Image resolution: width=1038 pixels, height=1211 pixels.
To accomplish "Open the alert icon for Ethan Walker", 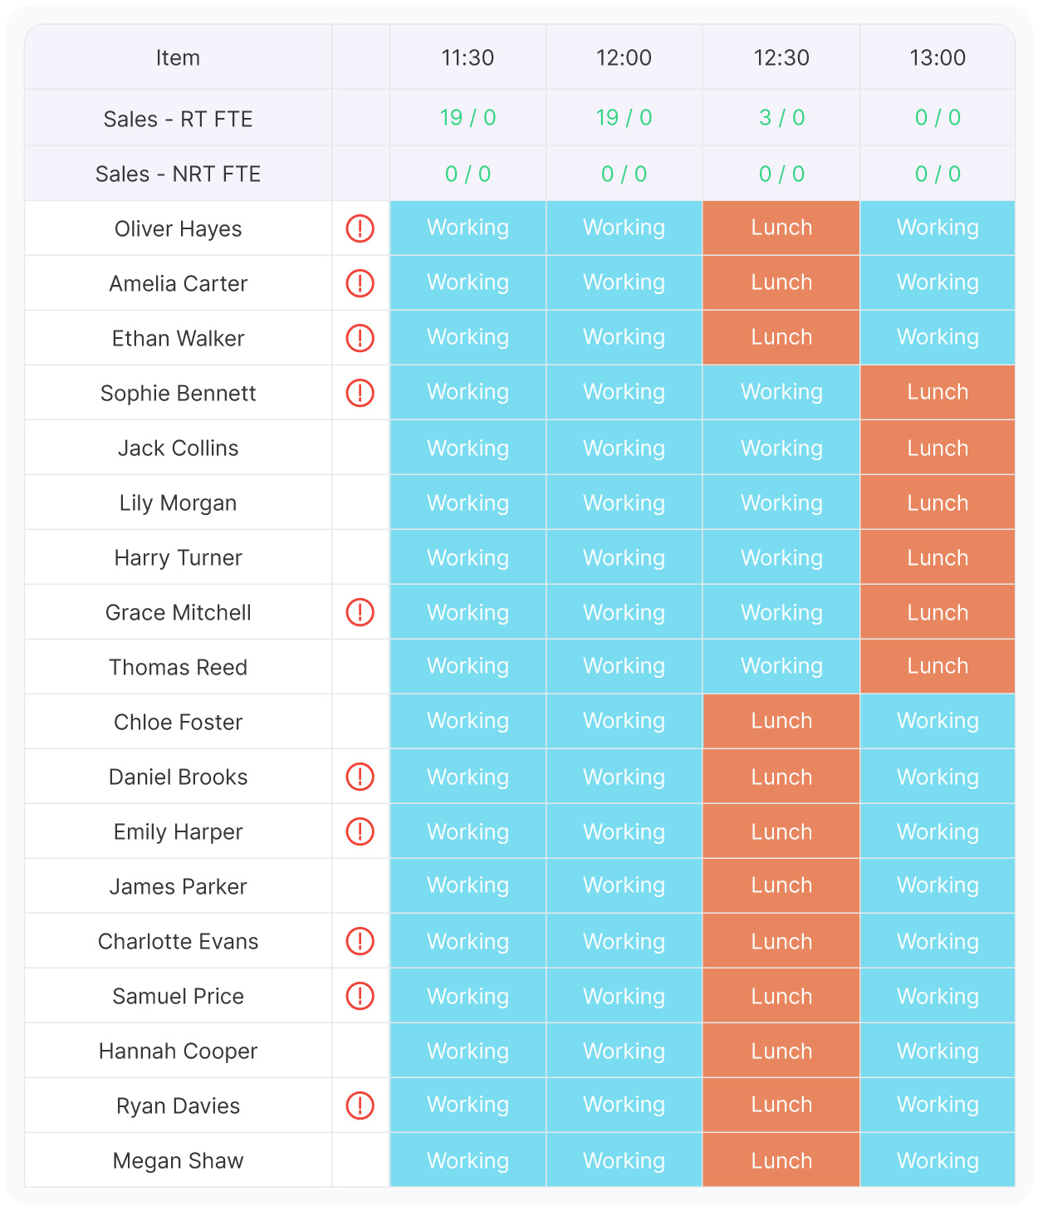I will 360,338.
